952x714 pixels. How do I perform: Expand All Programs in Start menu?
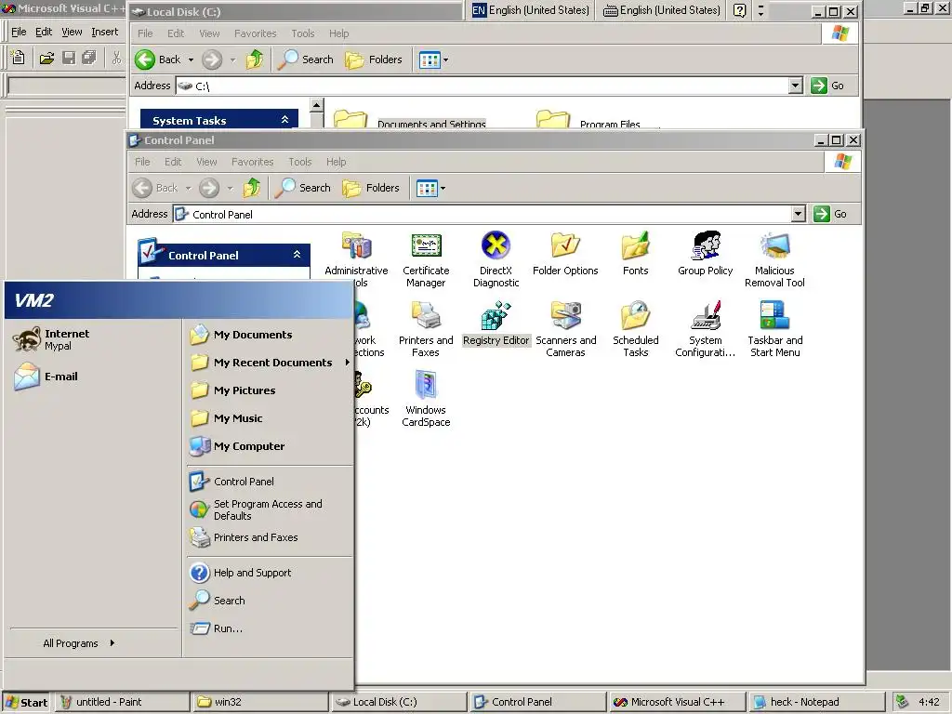point(79,643)
